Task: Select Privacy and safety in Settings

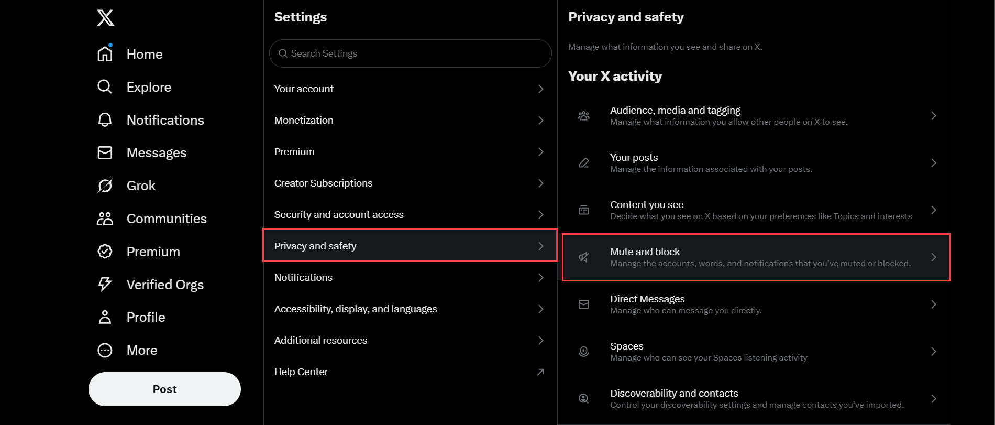Action: pos(410,245)
